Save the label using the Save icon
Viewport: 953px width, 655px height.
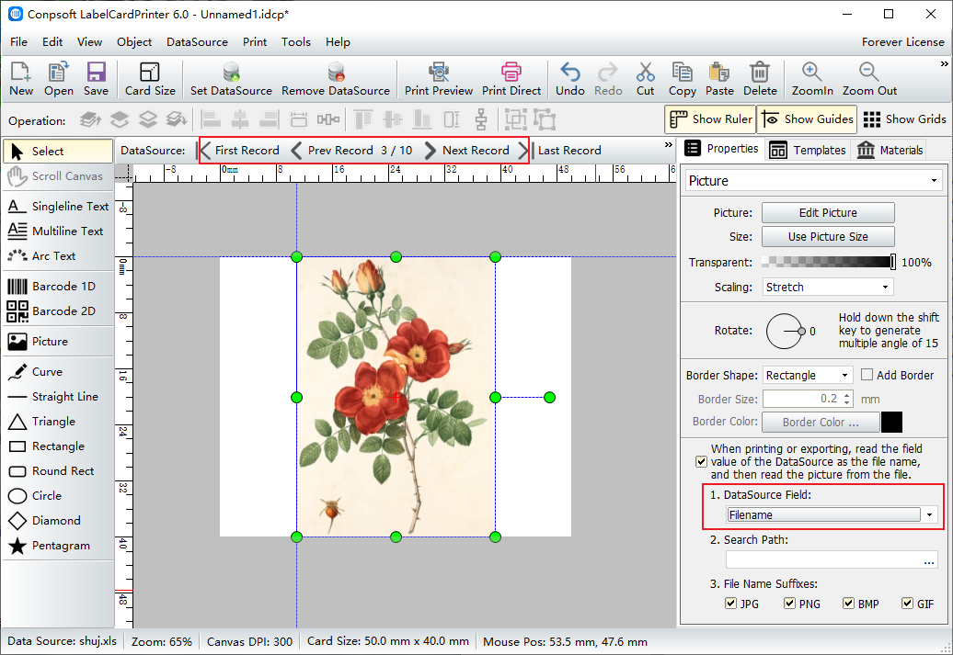pyautogui.click(x=96, y=79)
